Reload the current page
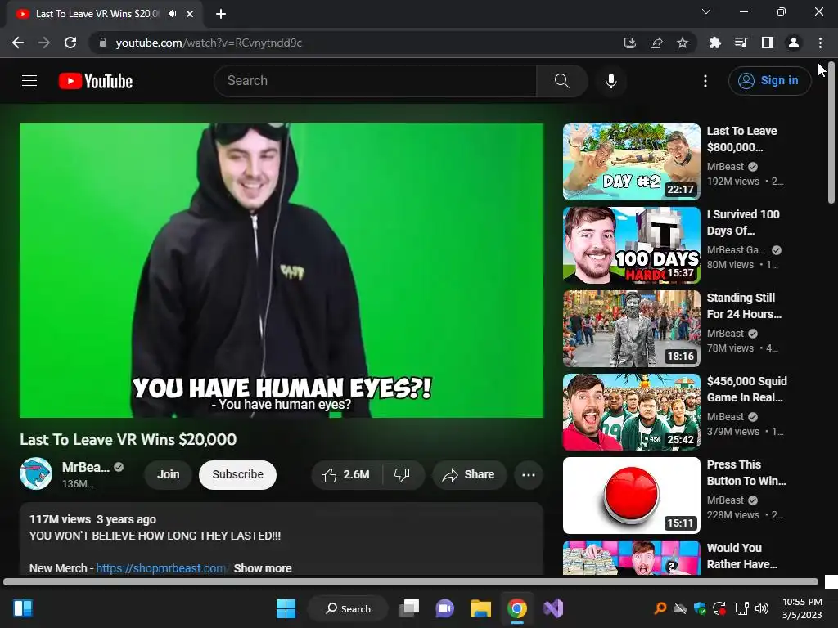 click(x=70, y=43)
